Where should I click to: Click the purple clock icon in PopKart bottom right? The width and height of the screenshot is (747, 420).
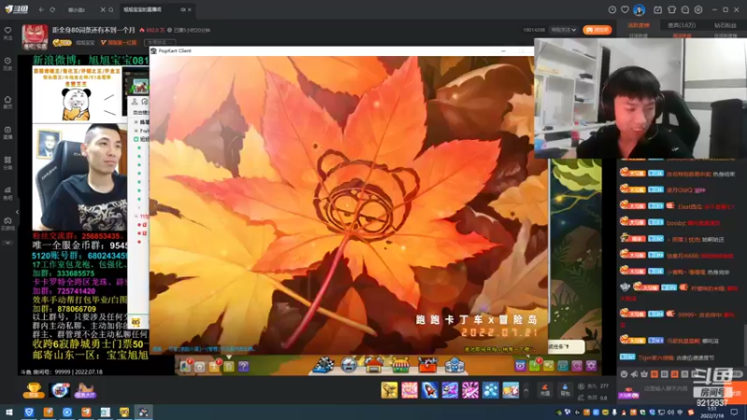point(520,366)
